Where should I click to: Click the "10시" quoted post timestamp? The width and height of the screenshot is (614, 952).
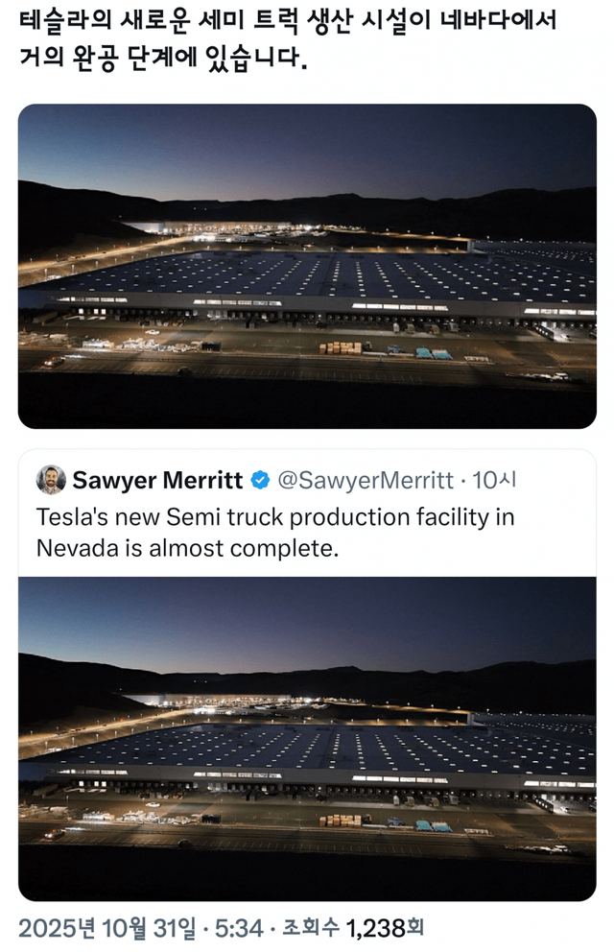pyautogui.click(x=494, y=480)
